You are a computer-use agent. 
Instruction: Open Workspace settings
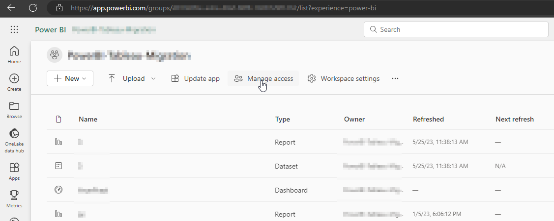point(344,78)
